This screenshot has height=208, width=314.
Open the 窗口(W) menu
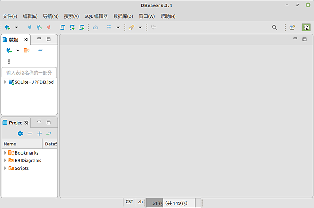click(147, 16)
